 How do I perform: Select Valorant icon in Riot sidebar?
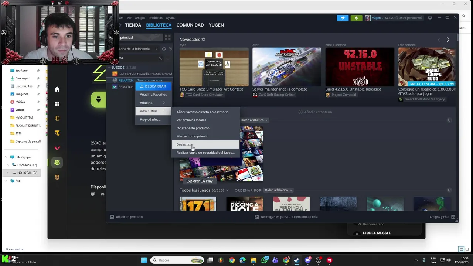57,148
